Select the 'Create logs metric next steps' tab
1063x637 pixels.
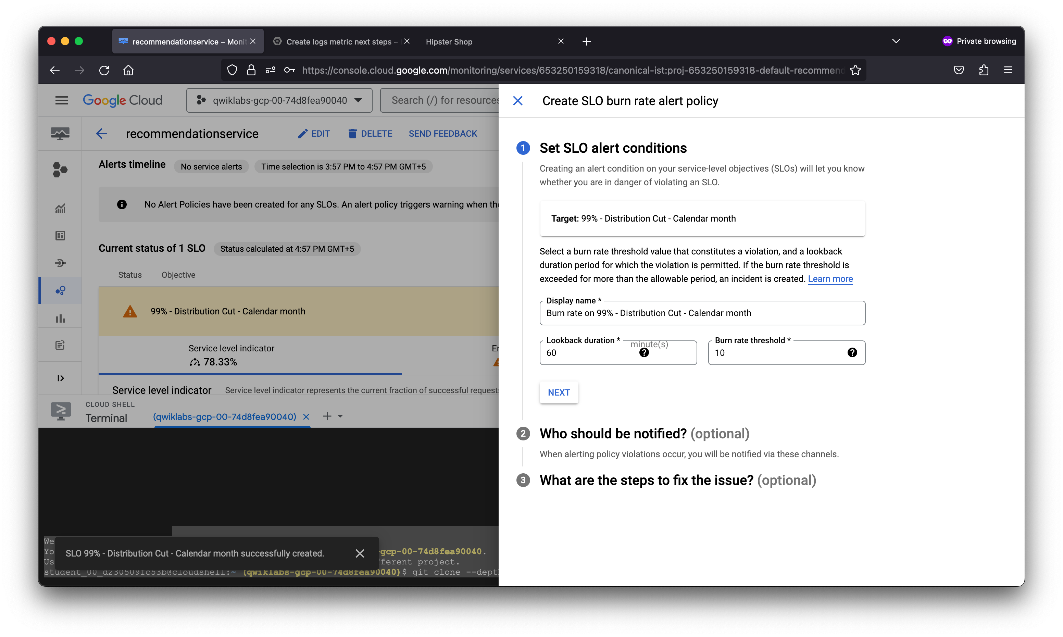click(340, 42)
